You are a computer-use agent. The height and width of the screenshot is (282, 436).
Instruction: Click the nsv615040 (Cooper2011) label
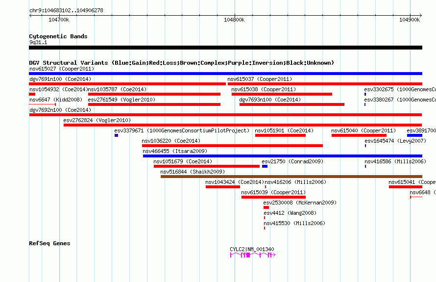point(363,130)
